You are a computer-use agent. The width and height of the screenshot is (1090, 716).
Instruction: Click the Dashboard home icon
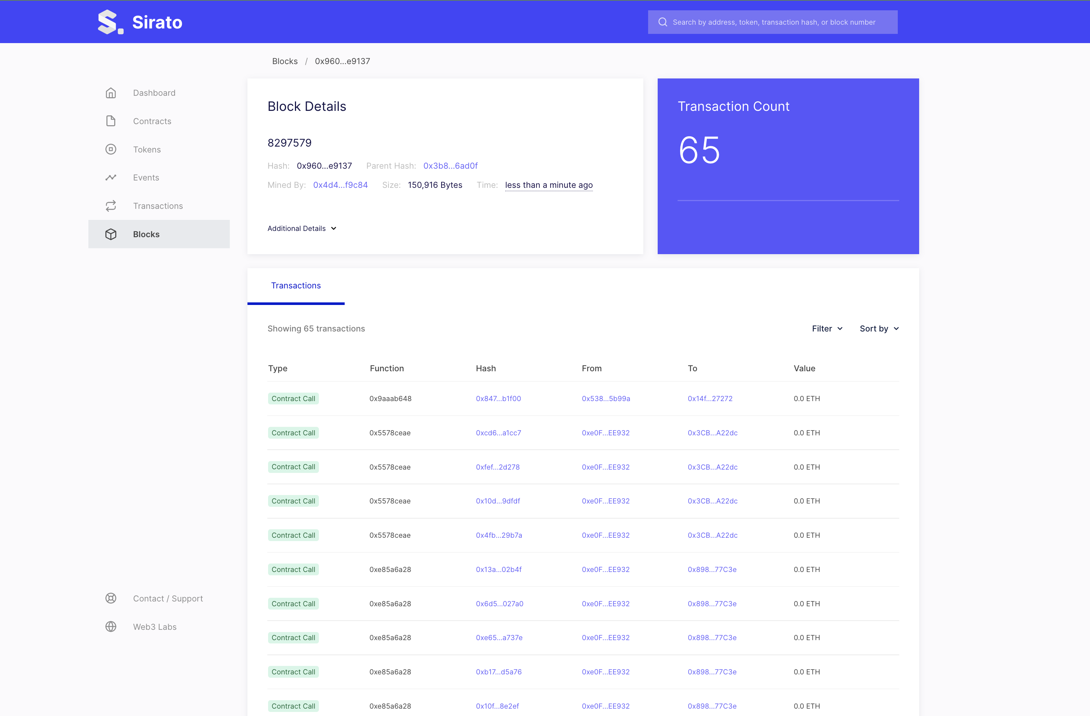click(x=111, y=93)
